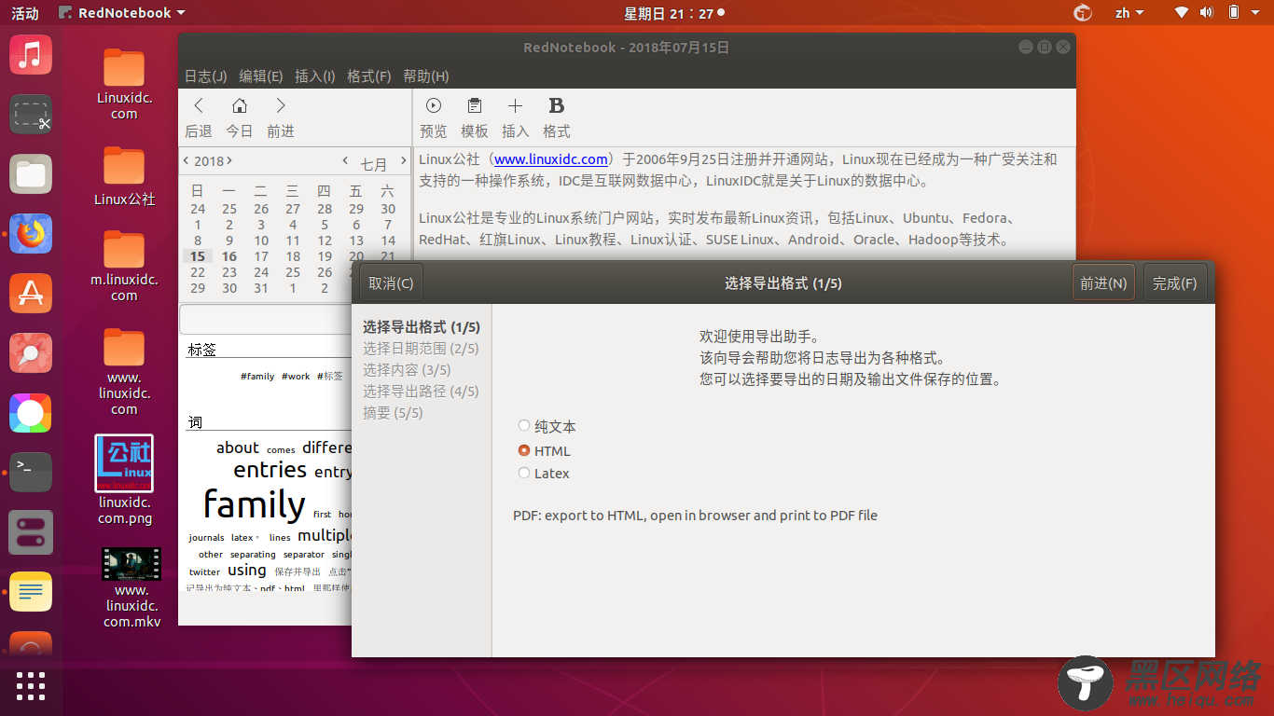Open the 帮助(H) menu
The height and width of the screenshot is (716, 1274).
[x=425, y=76]
